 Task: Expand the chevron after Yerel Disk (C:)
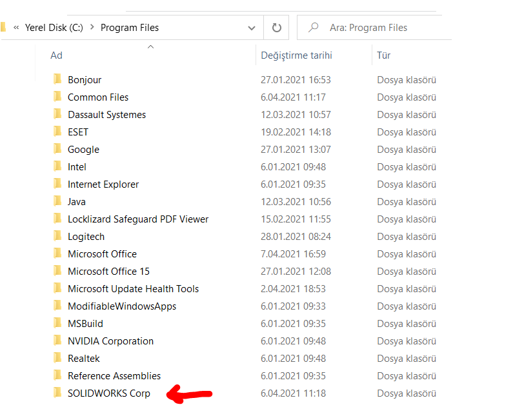(x=92, y=28)
